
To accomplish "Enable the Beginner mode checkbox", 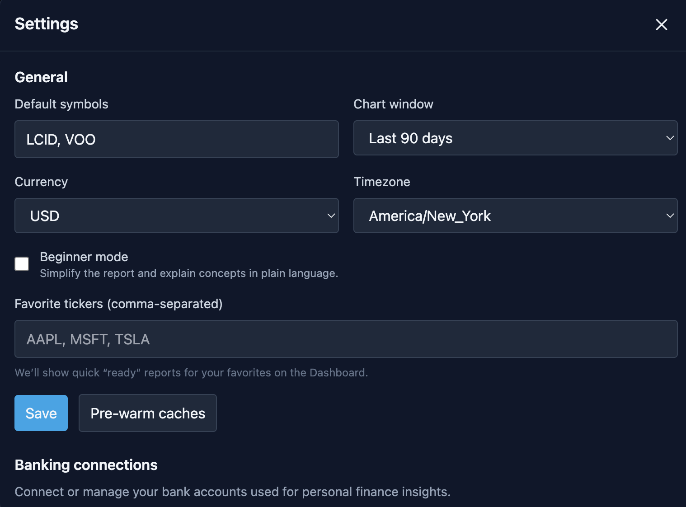I will pos(22,264).
